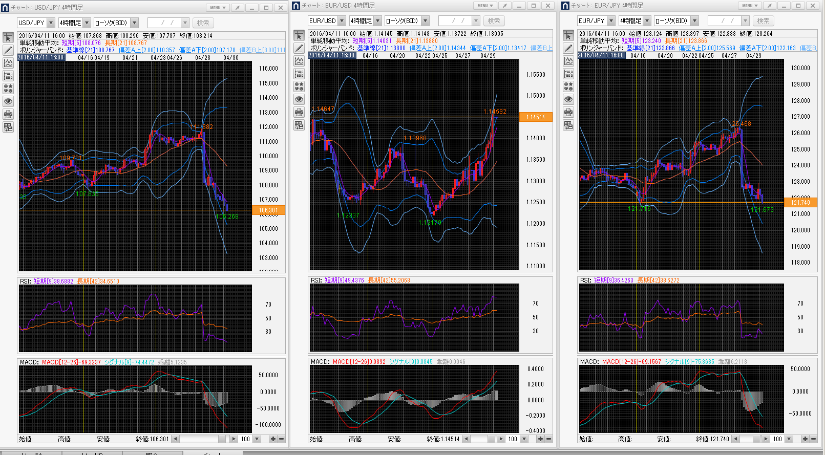Toggle the eye visibility icon in EUR/USD chart

299,99
